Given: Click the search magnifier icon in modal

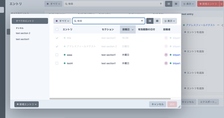Looking at the screenshot, I should (75, 21).
